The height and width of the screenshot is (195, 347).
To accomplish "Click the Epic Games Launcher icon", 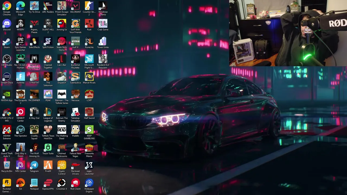I will tap(21, 41).
